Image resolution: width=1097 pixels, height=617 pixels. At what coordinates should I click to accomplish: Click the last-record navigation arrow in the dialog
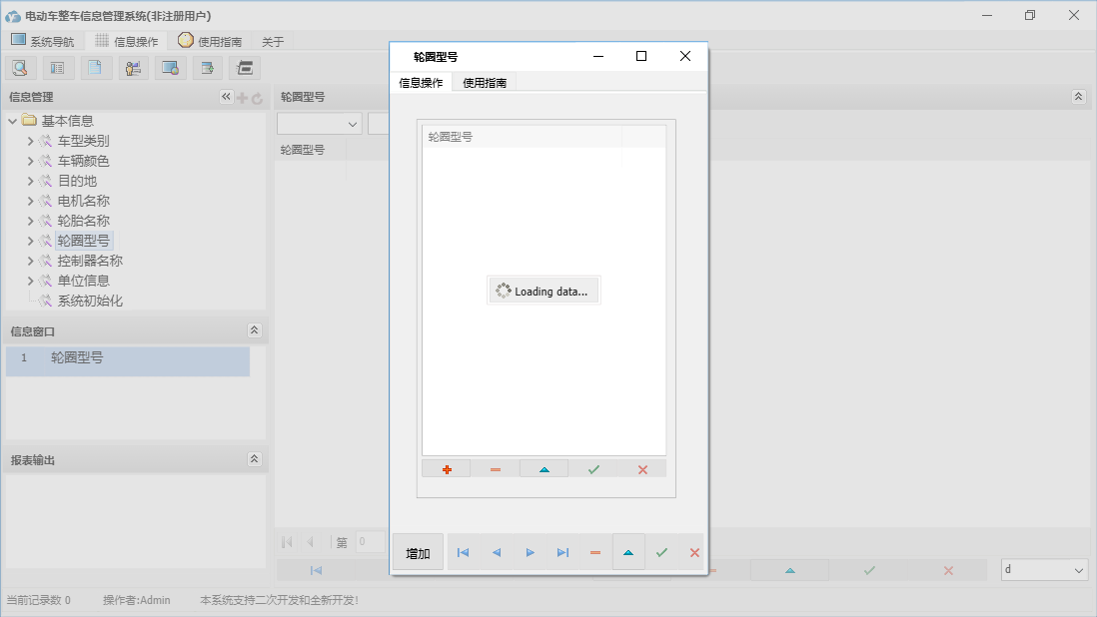562,552
